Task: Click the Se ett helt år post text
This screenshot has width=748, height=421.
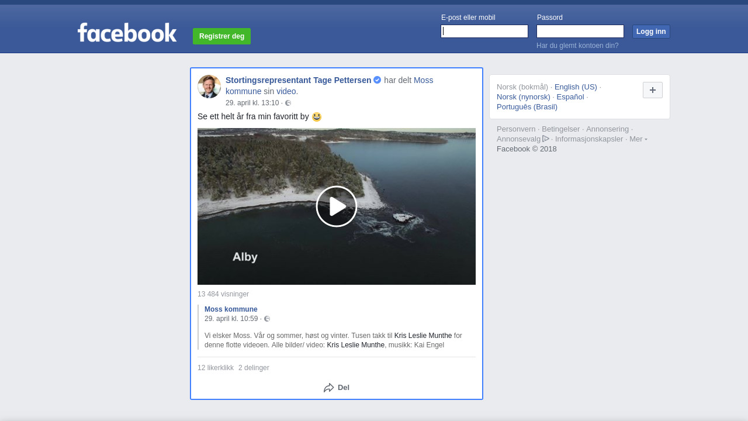Action: (x=253, y=117)
